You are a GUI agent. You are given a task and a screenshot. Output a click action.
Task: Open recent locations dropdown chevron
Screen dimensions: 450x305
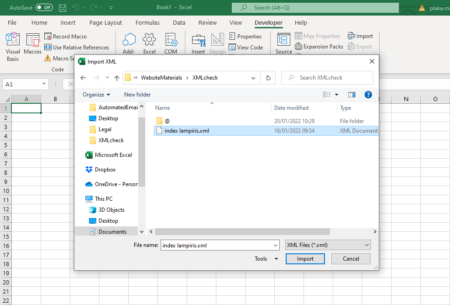(107, 78)
